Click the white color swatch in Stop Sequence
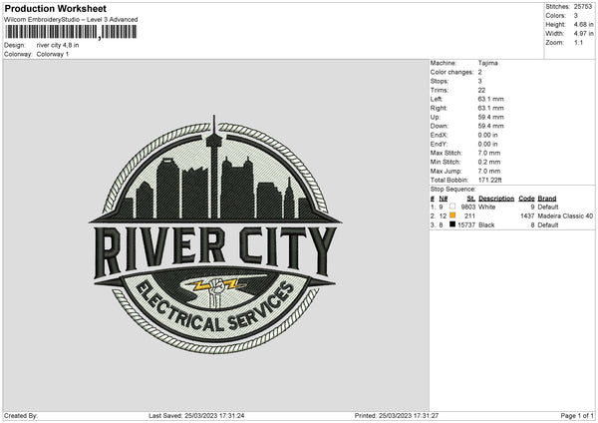The image size is (598, 423). pos(451,207)
